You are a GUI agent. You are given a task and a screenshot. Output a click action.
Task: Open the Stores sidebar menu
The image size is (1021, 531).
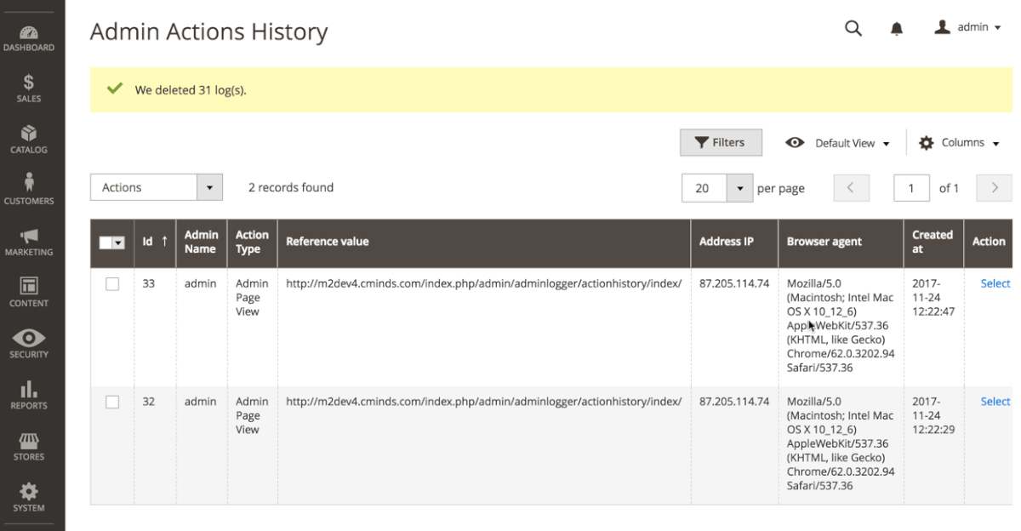click(x=29, y=446)
